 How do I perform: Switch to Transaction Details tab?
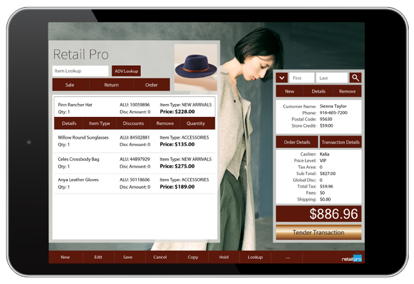tap(341, 142)
